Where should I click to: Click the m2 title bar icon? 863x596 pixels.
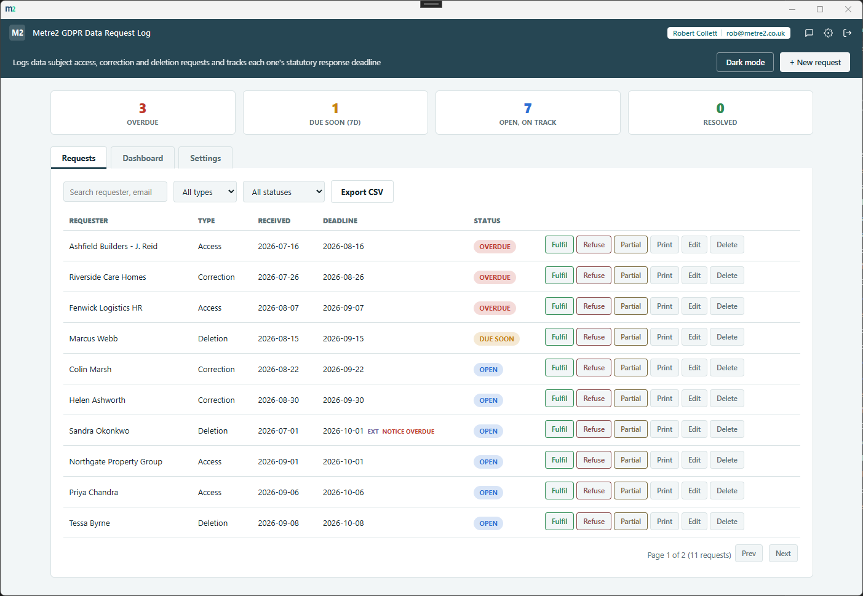[x=10, y=9]
